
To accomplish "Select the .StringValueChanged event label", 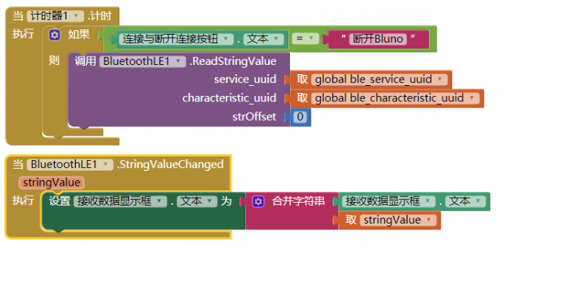I will click(x=170, y=164).
